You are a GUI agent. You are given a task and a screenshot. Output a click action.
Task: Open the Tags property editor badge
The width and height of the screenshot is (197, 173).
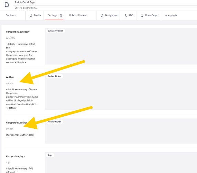50,155
